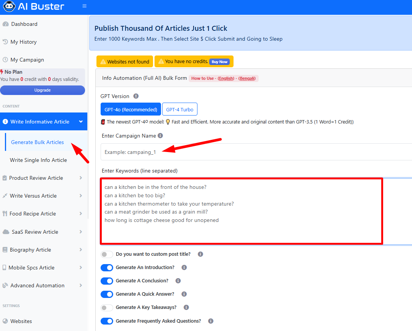Disable the Generate A Quick Answer switch

[x=107, y=294]
